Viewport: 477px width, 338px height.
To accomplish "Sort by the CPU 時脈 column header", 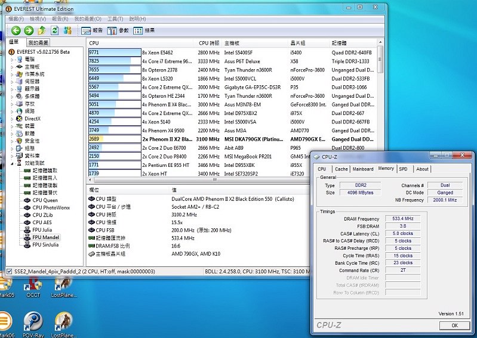I will pos(208,43).
